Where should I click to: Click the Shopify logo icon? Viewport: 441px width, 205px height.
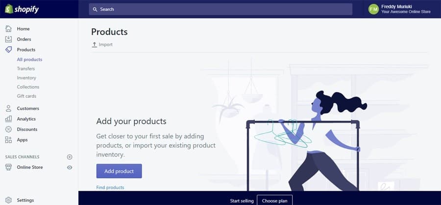pos(8,9)
